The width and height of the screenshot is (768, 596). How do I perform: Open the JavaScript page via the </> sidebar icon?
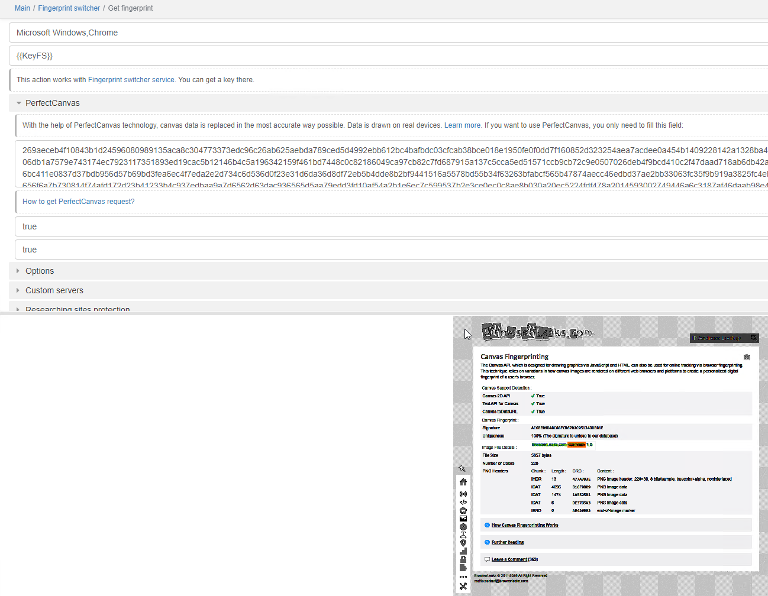(x=463, y=501)
